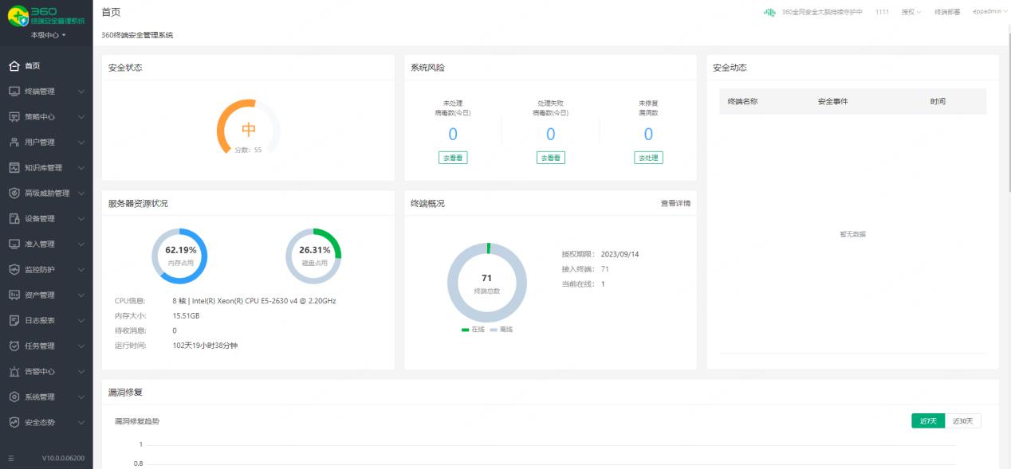
Task: Open 任务管理 menu item
Action: point(46,346)
